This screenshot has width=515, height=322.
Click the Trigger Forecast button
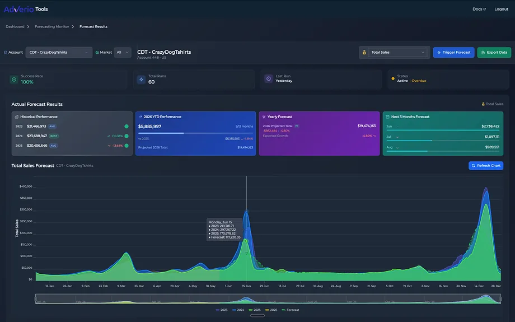(x=453, y=52)
